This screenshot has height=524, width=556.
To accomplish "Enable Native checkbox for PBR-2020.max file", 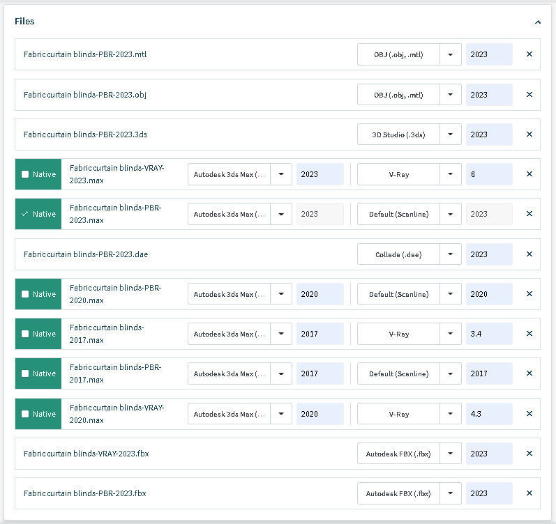I will (25, 294).
